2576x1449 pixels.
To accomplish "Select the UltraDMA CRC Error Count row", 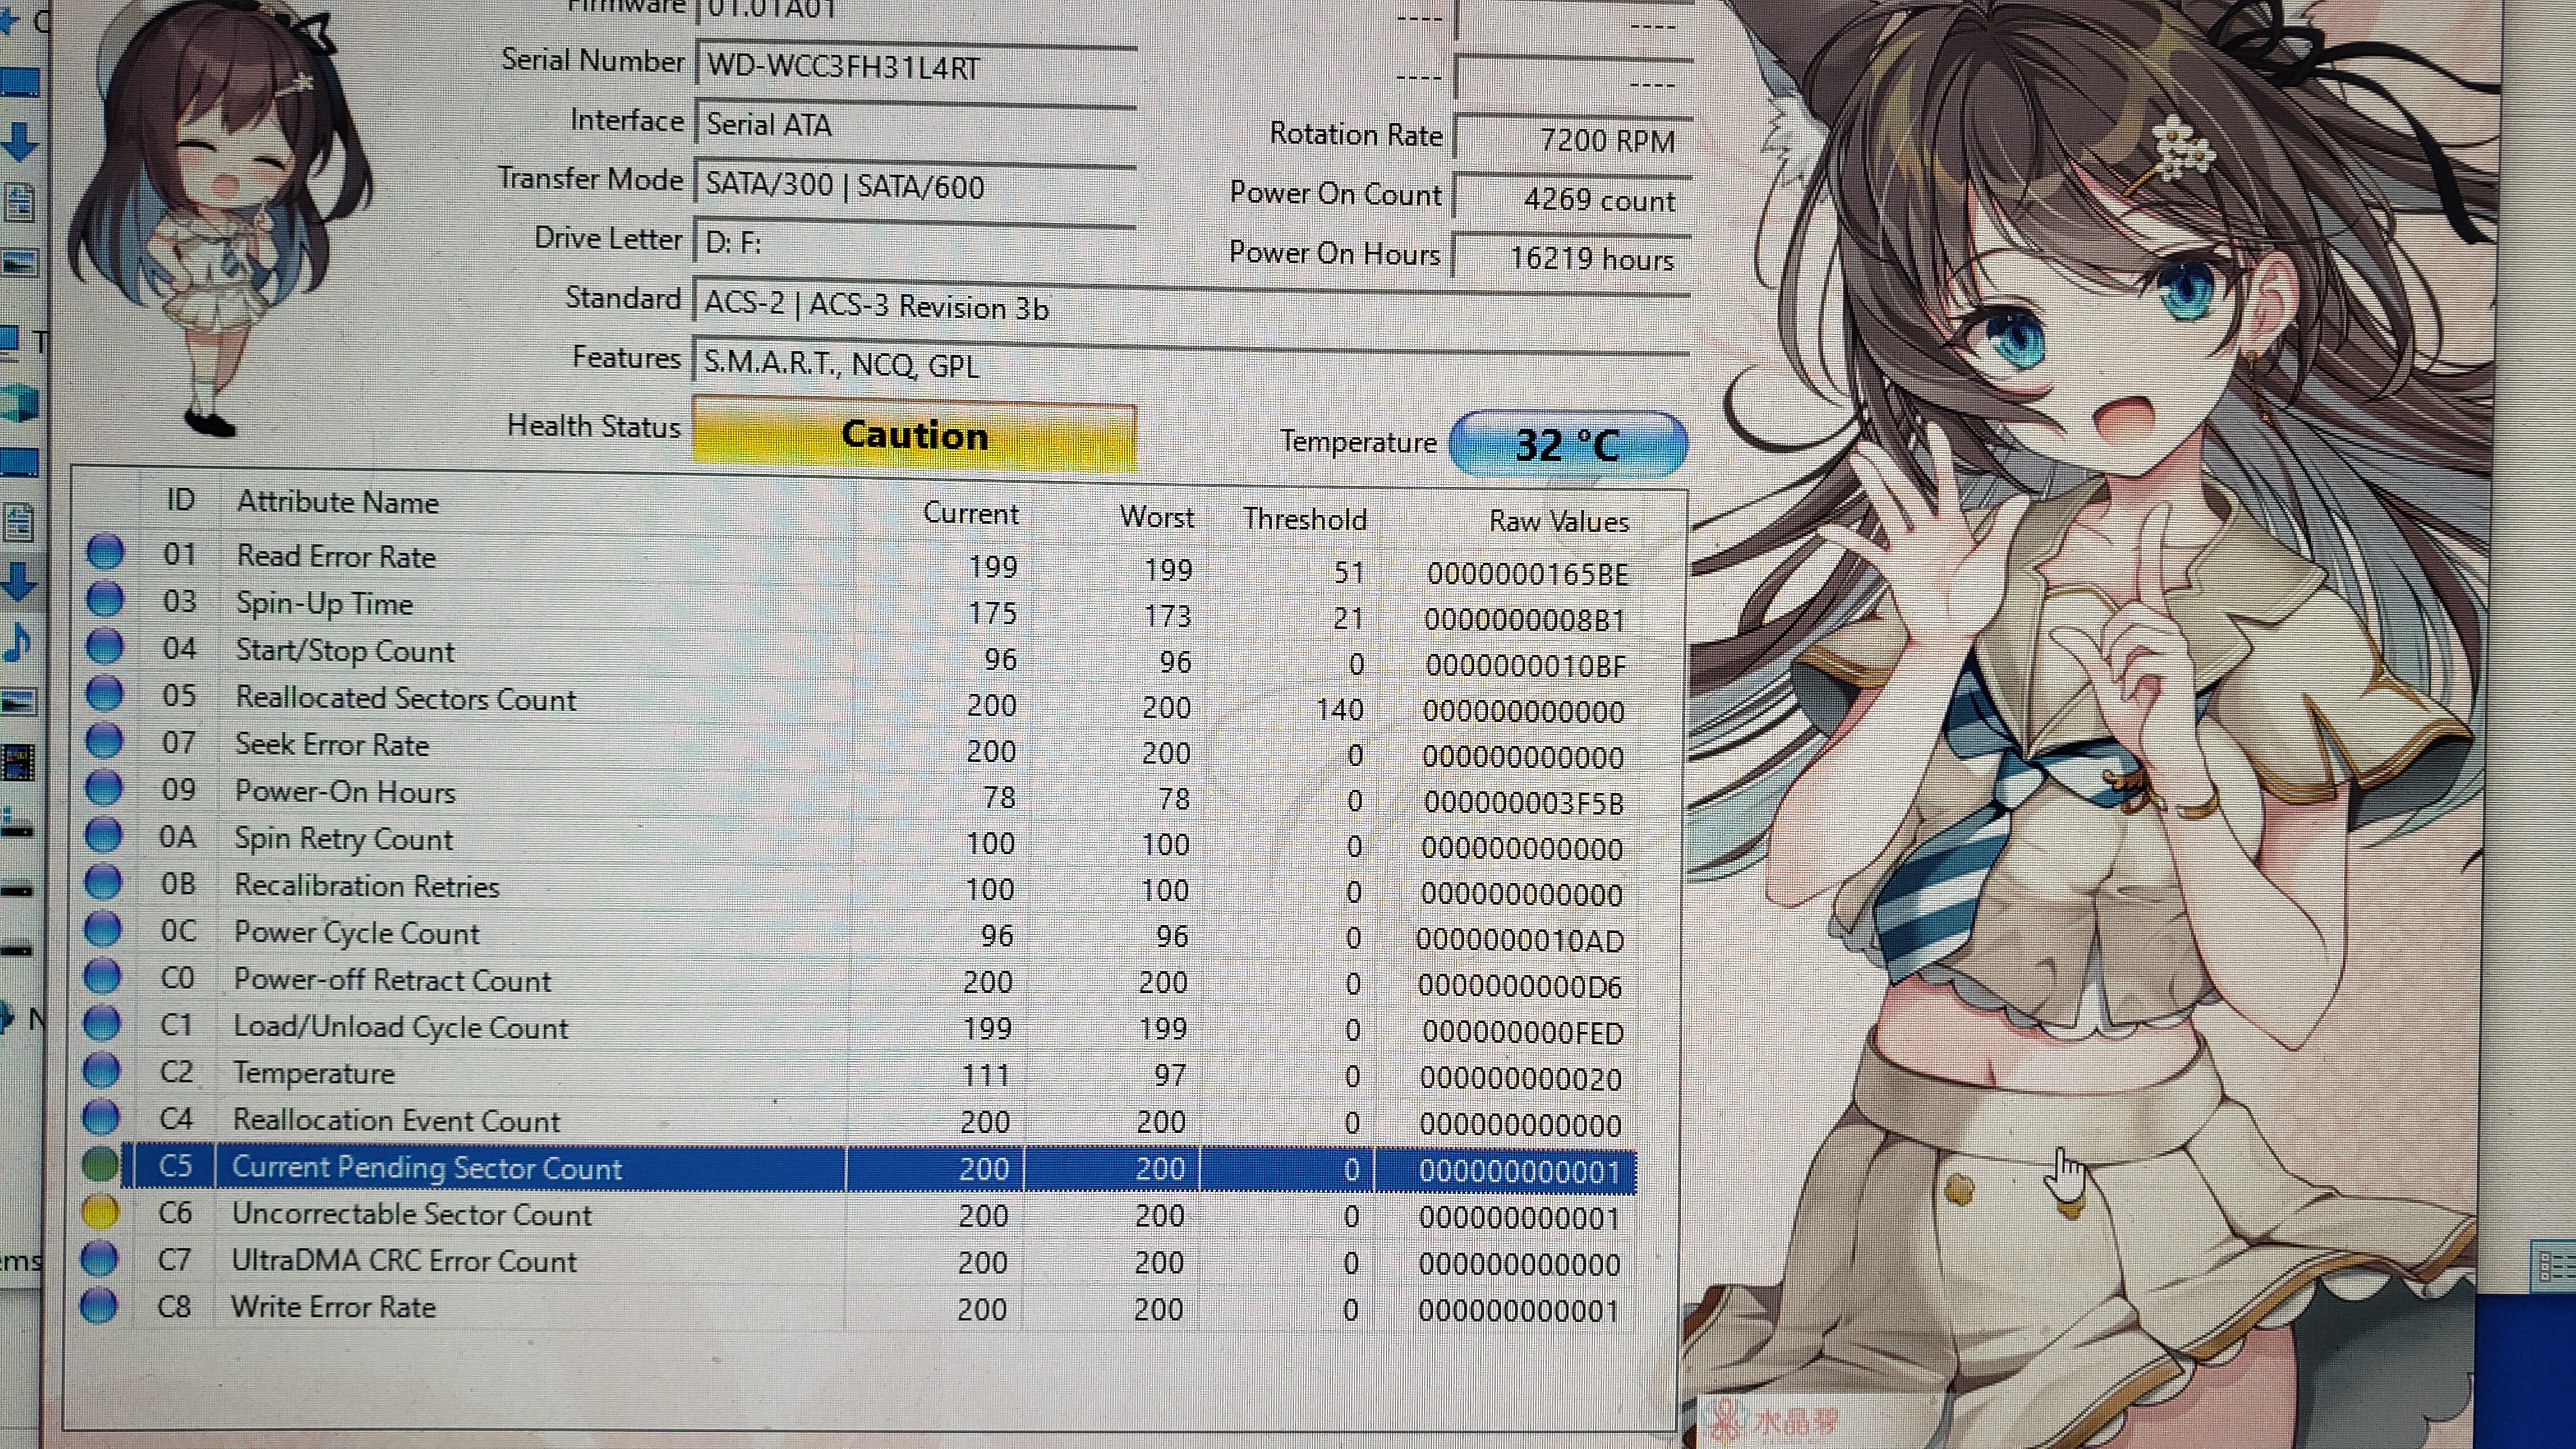I will coord(404,1261).
